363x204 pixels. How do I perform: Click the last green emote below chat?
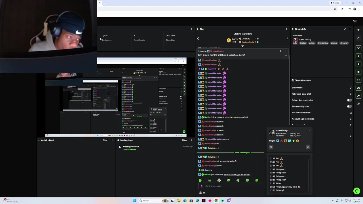[257, 180]
